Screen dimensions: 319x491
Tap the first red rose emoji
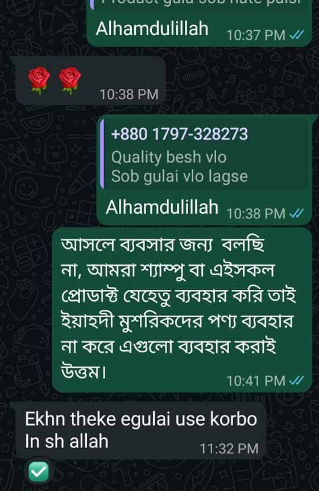click(39, 80)
